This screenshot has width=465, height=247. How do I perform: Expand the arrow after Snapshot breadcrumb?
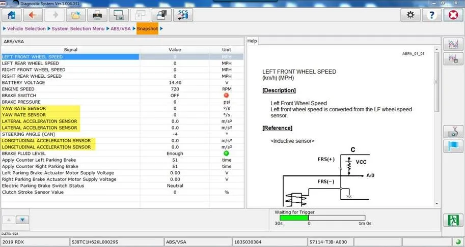(x=161, y=28)
